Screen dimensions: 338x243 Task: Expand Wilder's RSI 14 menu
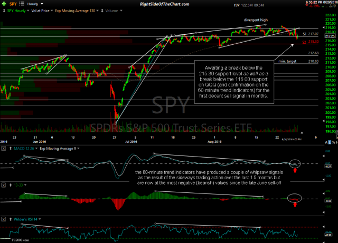(40, 219)
